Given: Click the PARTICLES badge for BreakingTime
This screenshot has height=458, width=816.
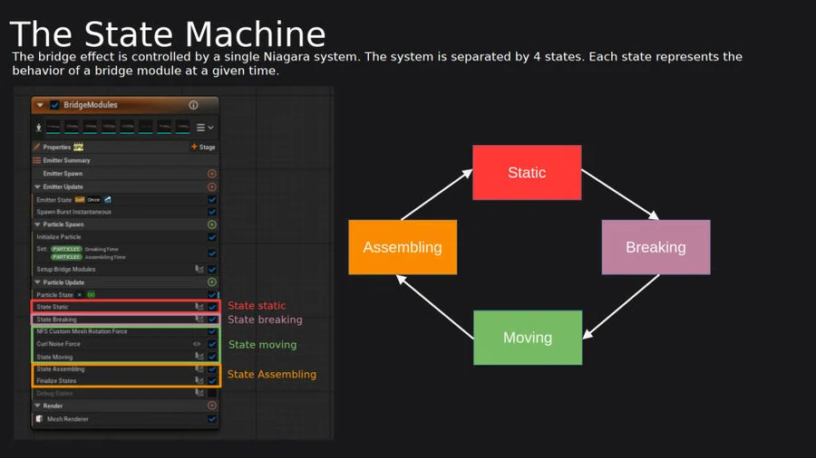Looking at the screenshot, I should point(66,249).
